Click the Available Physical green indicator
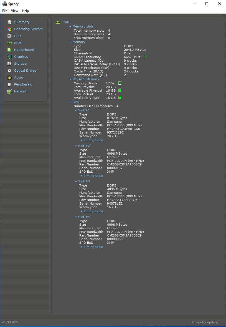Image resolution: width=226 pixels, height=327 pixels. click(x=120, y=90)
